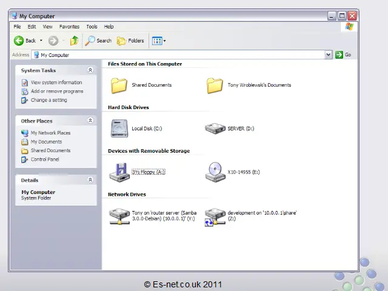Screen dimensions: 388x291
Task: Select the SERVER (D:) drive icon
Action: [x=215, y=129]
